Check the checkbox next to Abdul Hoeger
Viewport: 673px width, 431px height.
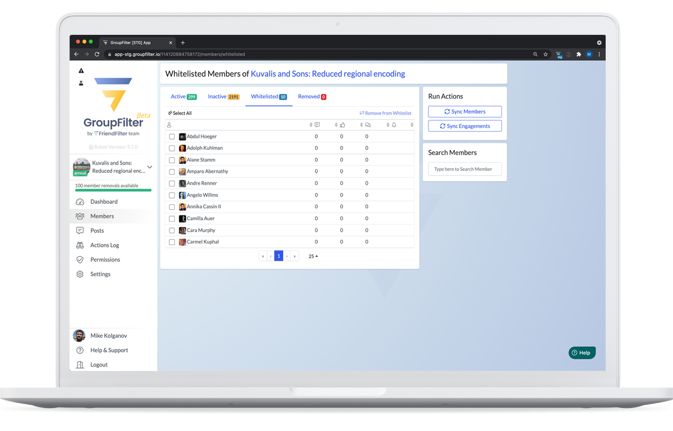click(172, 136)
